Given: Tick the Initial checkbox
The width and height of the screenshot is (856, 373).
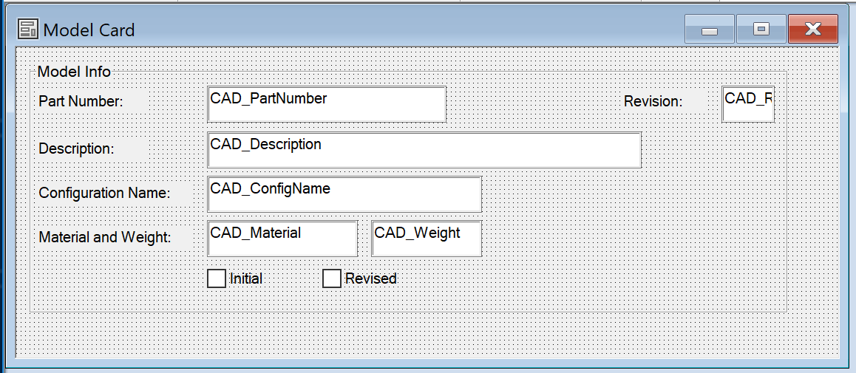Looking at the screenshot, I should click(x=217, y=278).
